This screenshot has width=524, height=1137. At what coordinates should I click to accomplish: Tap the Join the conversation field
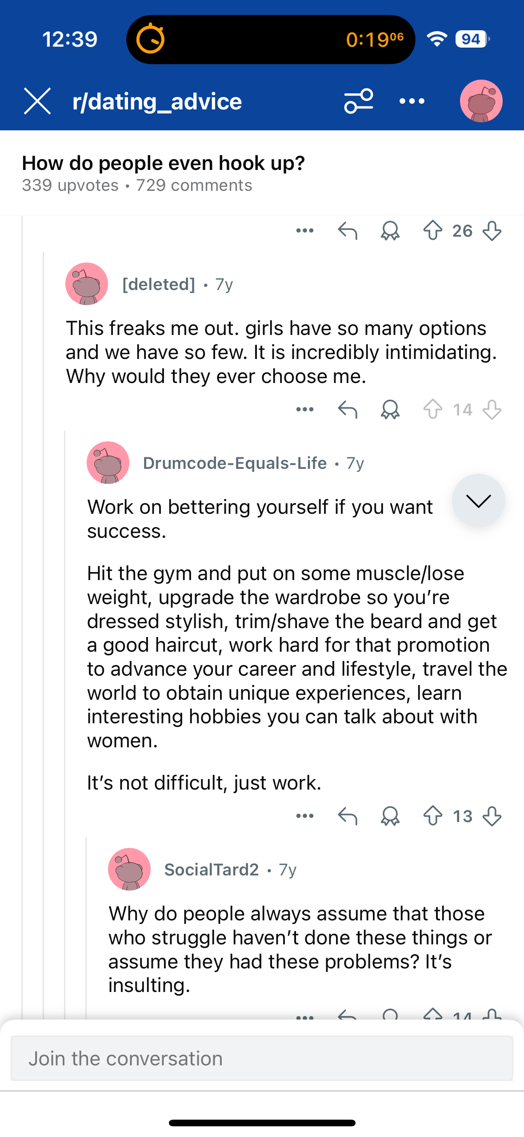(262, 1058)
